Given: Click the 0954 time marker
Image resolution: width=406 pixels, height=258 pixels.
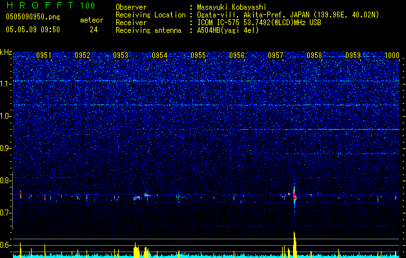Looking at the screenshot, I should (159, 55).
